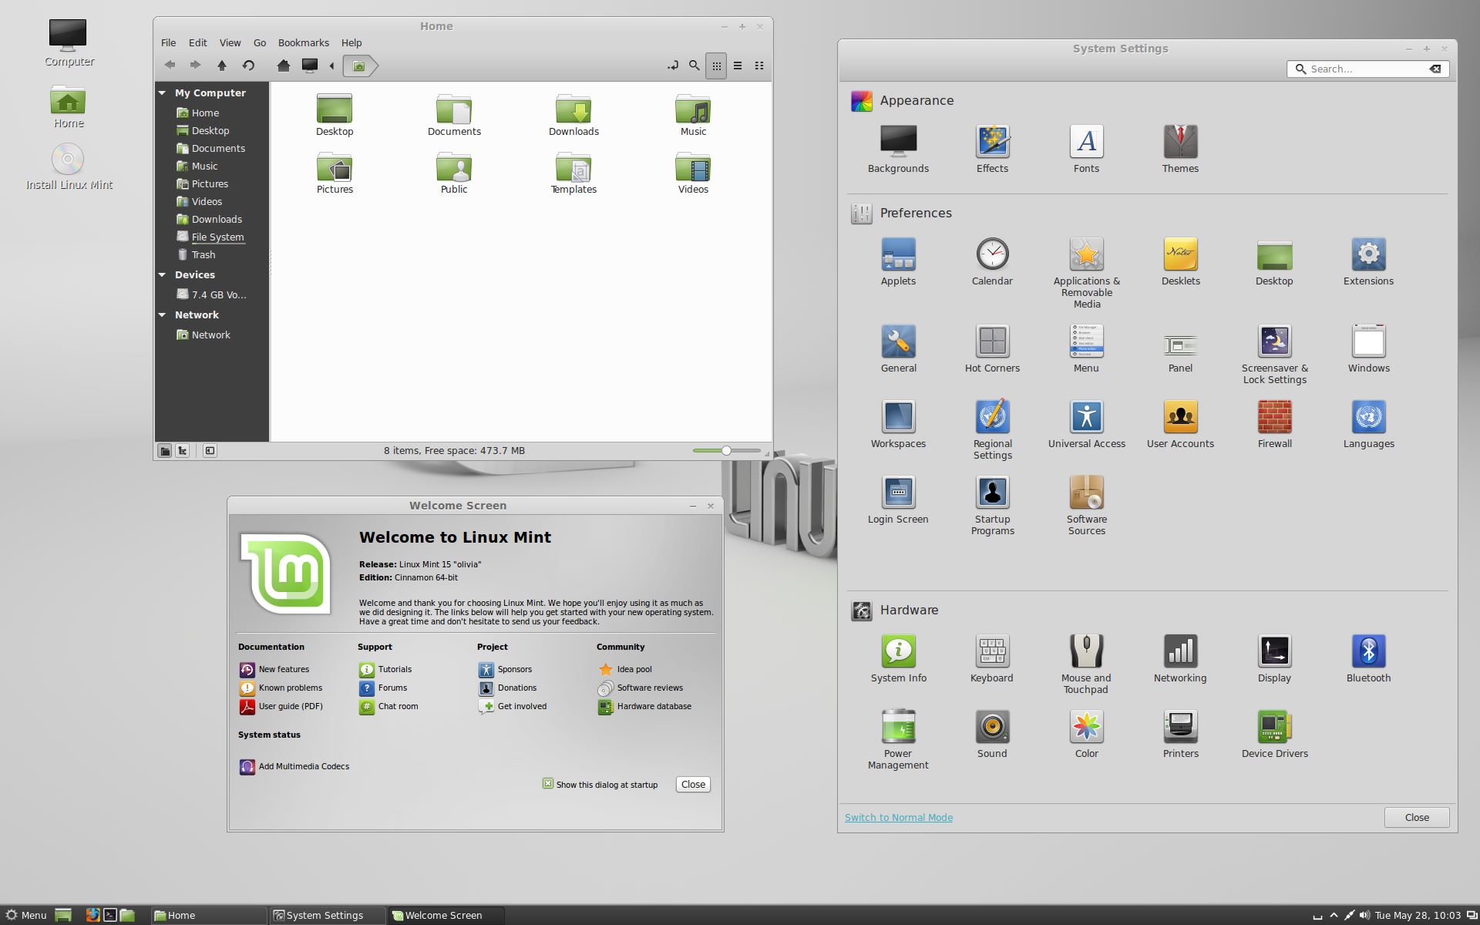Hide the sidebar using status bar button
1480x925 pixels.
click(210, 451)
